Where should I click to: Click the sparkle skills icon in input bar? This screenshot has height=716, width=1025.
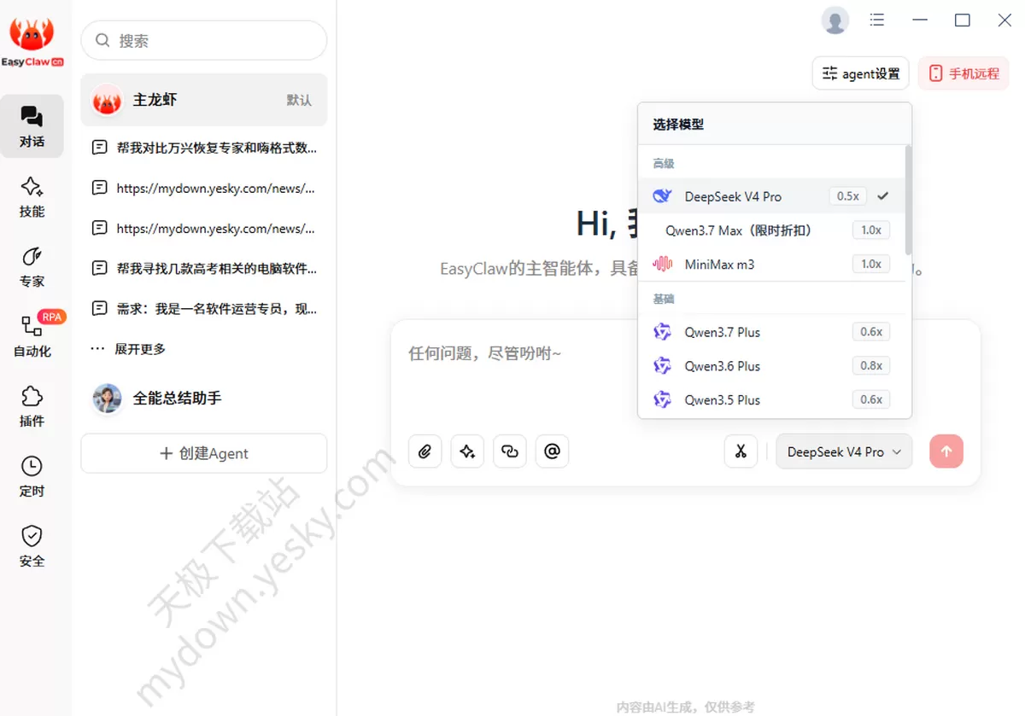[467, 451]
